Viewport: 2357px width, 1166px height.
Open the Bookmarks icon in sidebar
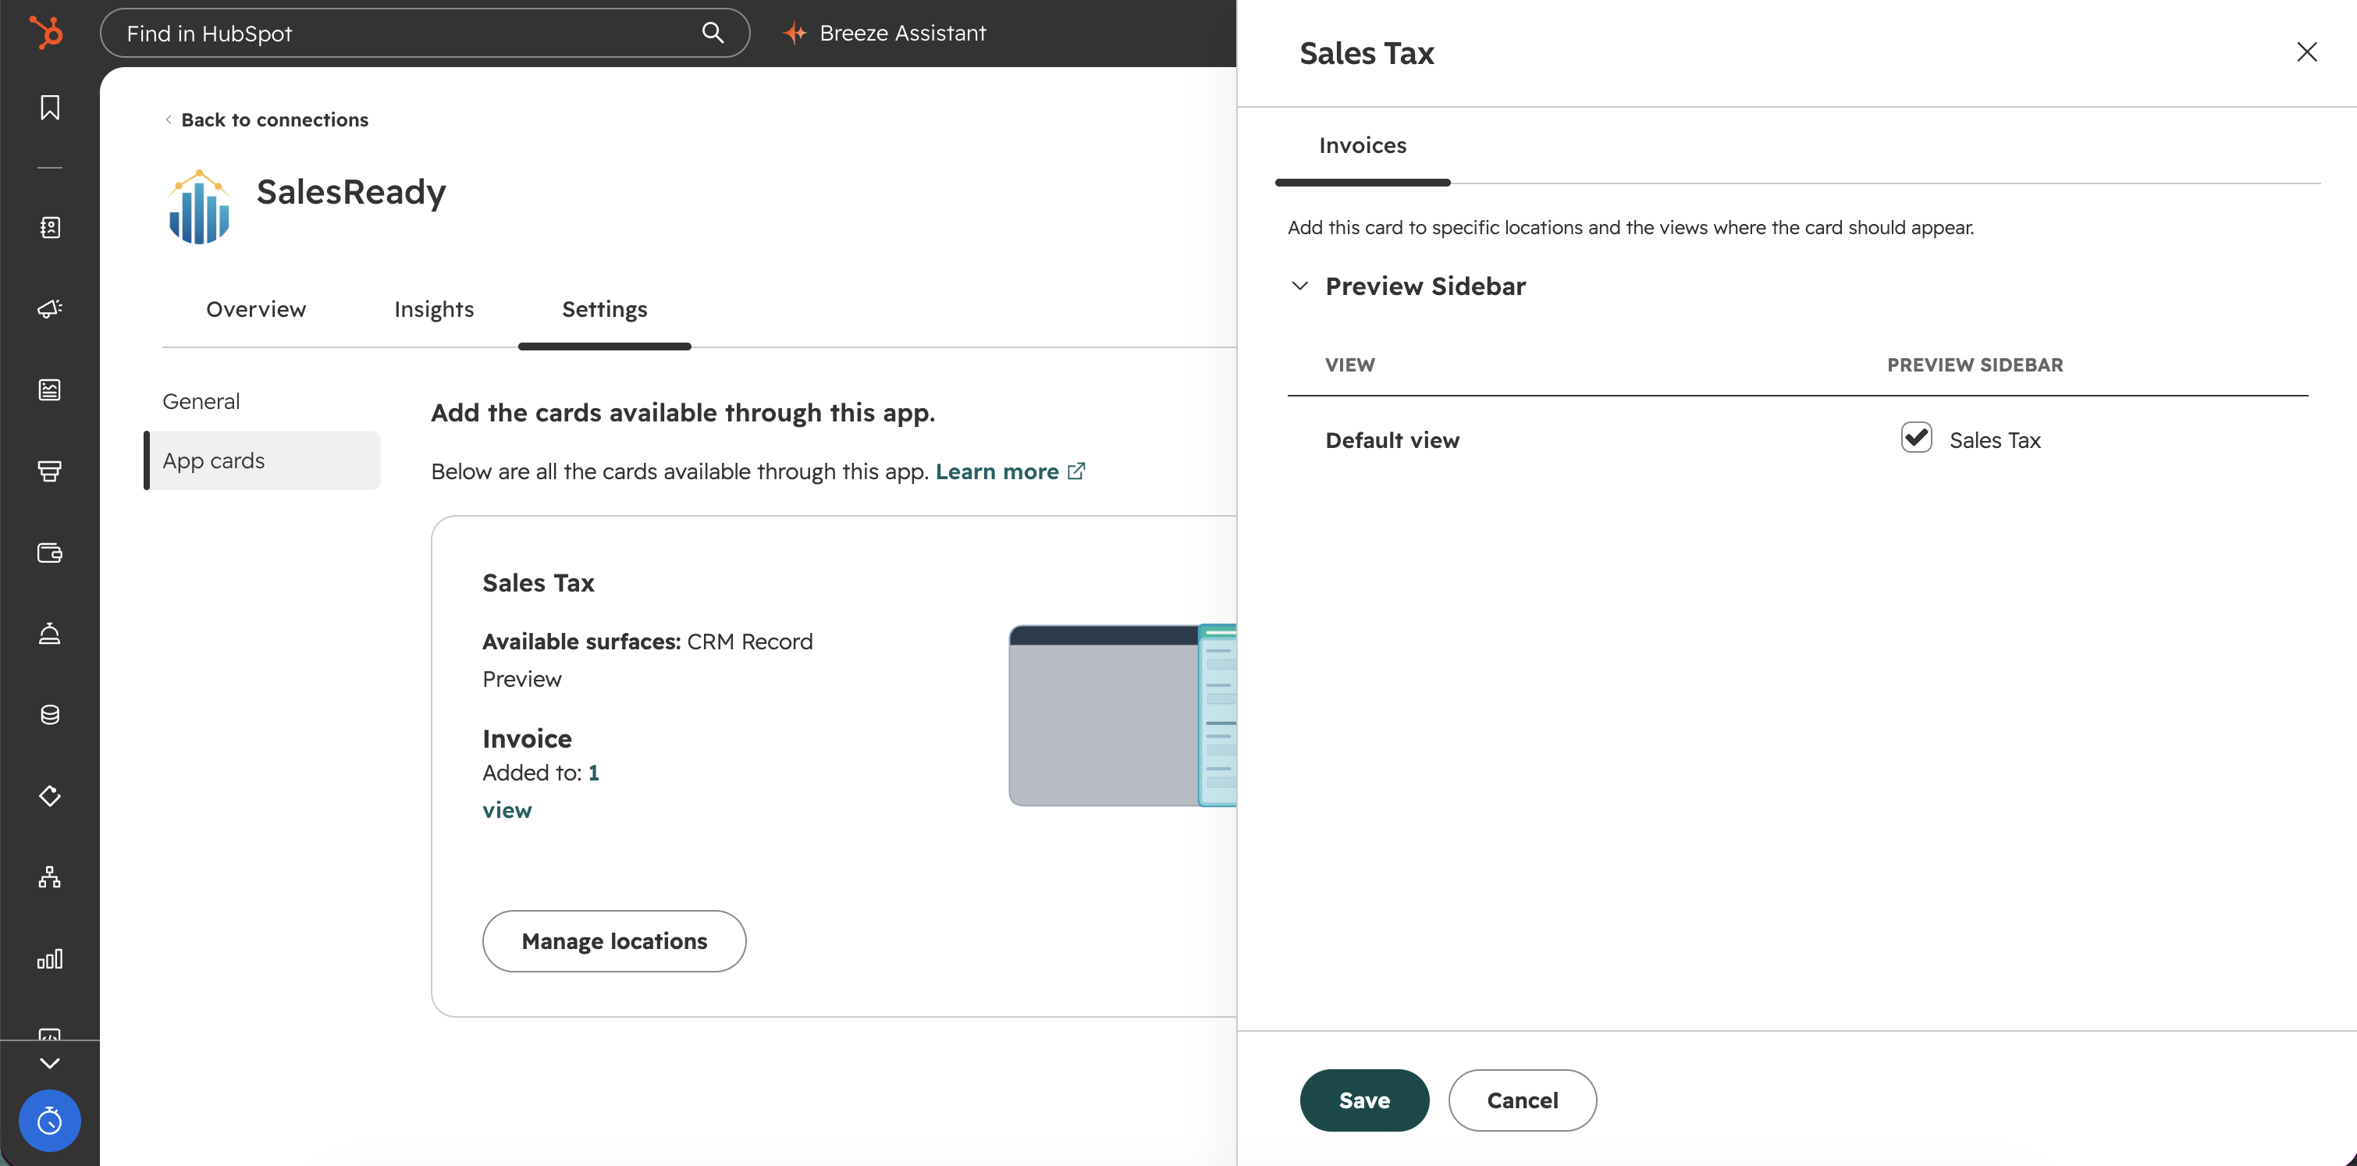49,108
